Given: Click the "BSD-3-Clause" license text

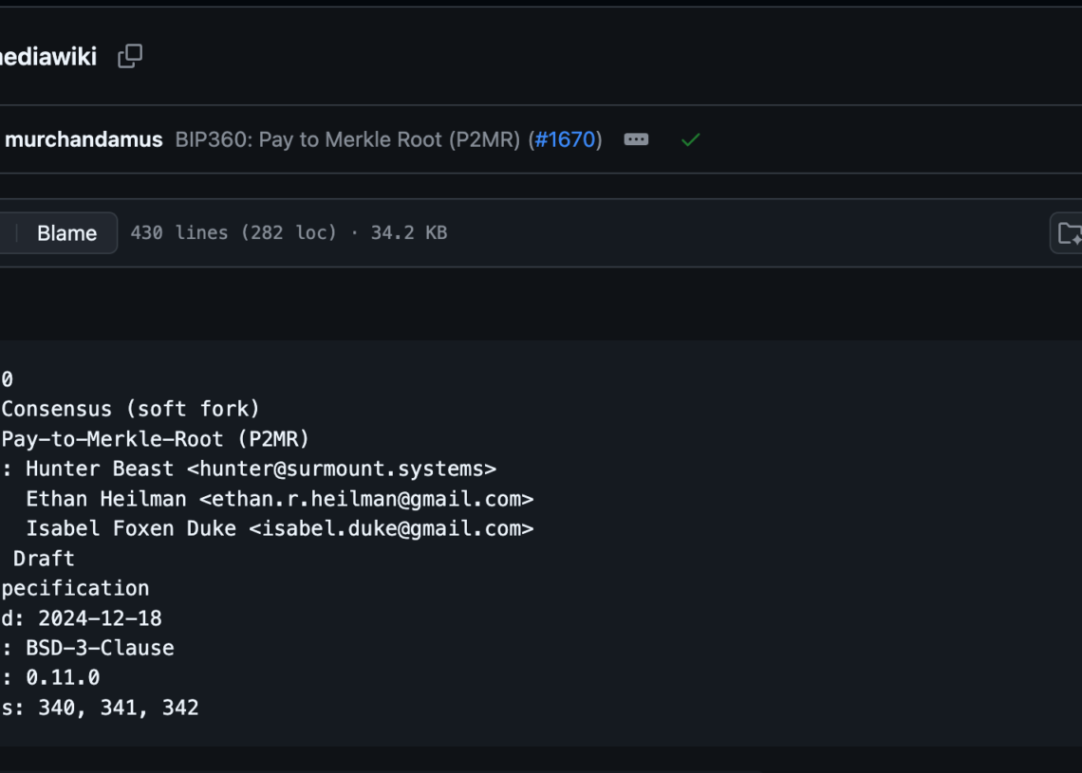Looking at the screenshot, I should (100, 648).
